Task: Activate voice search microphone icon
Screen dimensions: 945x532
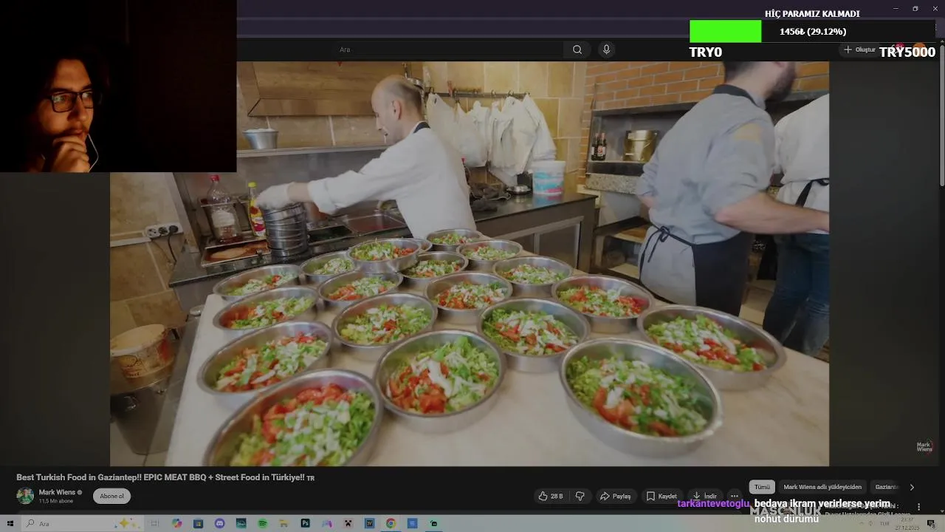Action: (x=606, y=50)
